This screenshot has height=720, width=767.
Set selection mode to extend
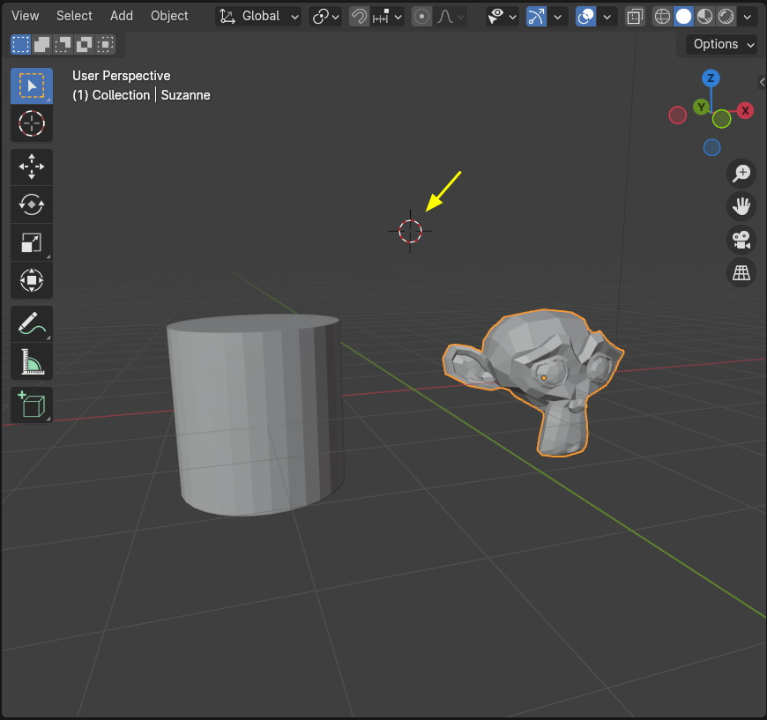click(41, 45)
